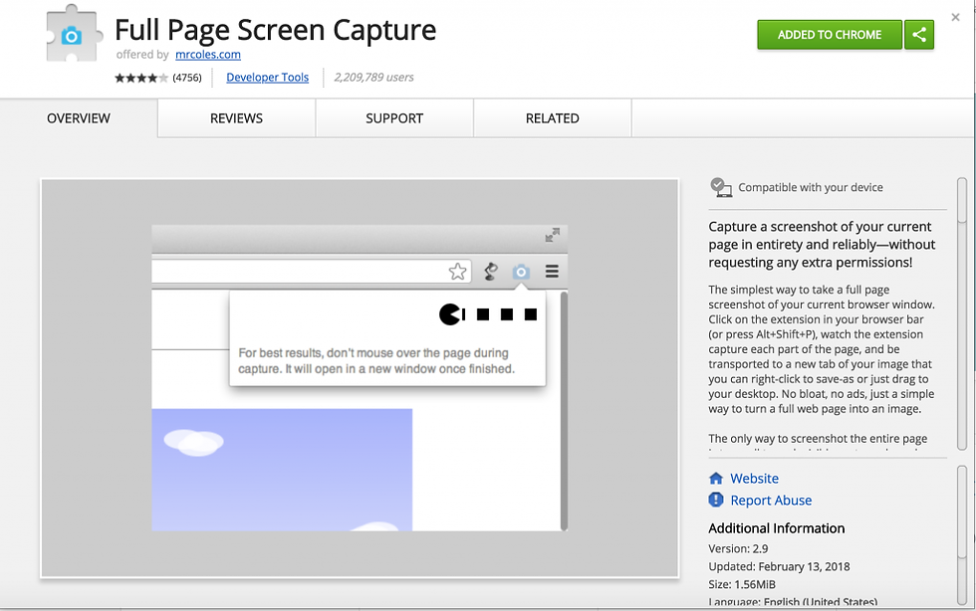Viewport: 976px width, 611px height.
Task: Click the Full Page Screen Capture title
Action: 276,31
